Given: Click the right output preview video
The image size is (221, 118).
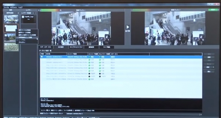Looking at the screenshot, I should coord(175,28).
